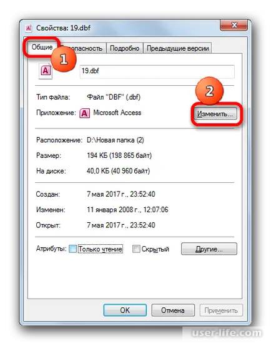This screenshot has width=271, height=345.
Task: Click the 19.dbf filename field
Action: [157, 71]
